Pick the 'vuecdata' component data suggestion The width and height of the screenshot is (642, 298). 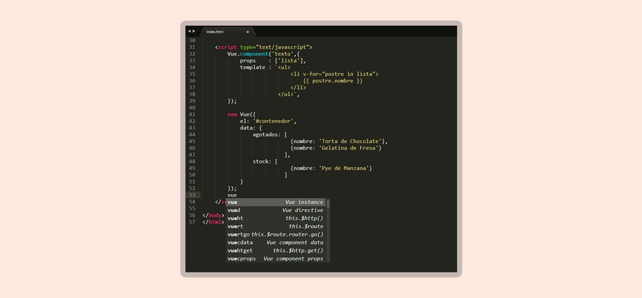[x=276, y=243]
